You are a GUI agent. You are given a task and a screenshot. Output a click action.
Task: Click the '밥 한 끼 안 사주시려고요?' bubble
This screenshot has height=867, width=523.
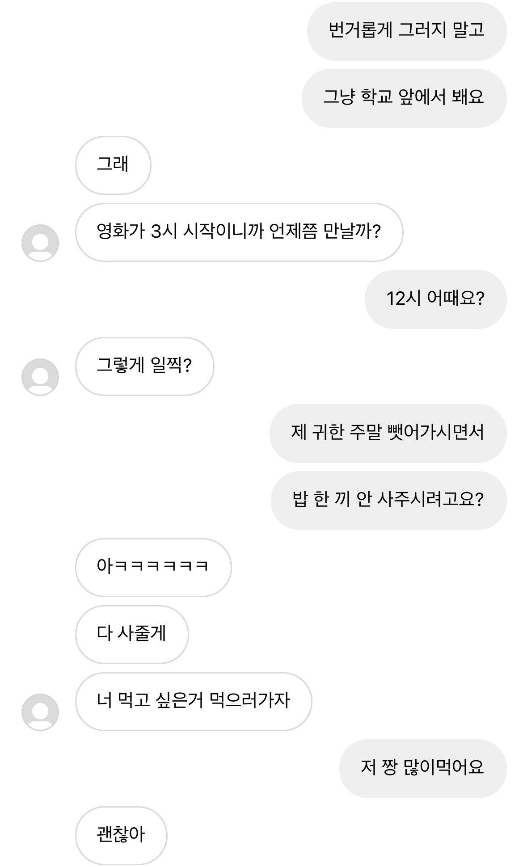pos(388,500)
